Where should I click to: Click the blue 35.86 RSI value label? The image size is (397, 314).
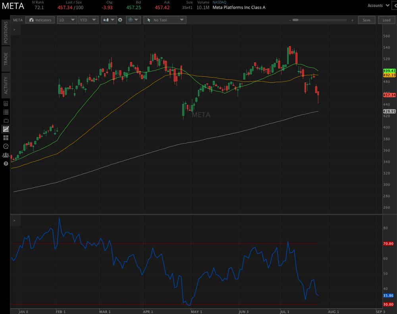point(388,295)
